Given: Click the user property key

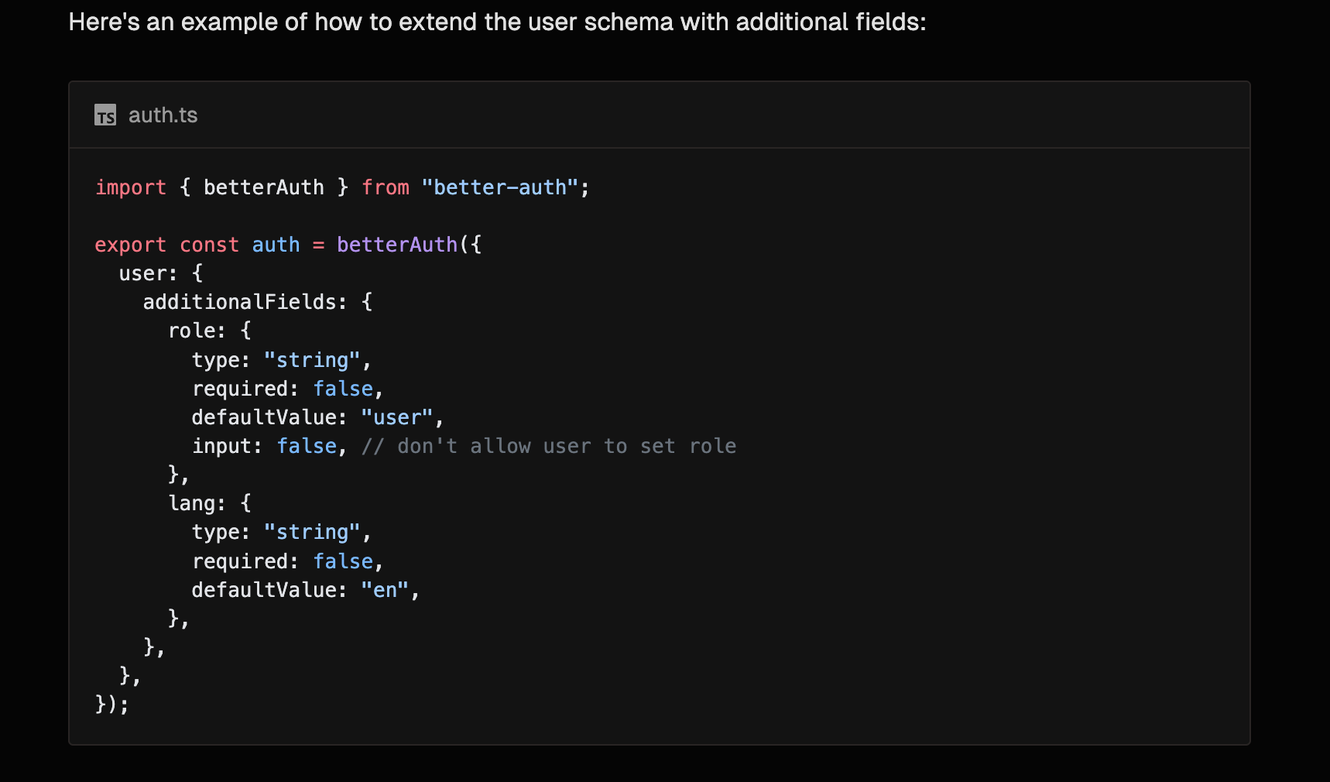Looking at the screenshot, I should coord(143,273).
